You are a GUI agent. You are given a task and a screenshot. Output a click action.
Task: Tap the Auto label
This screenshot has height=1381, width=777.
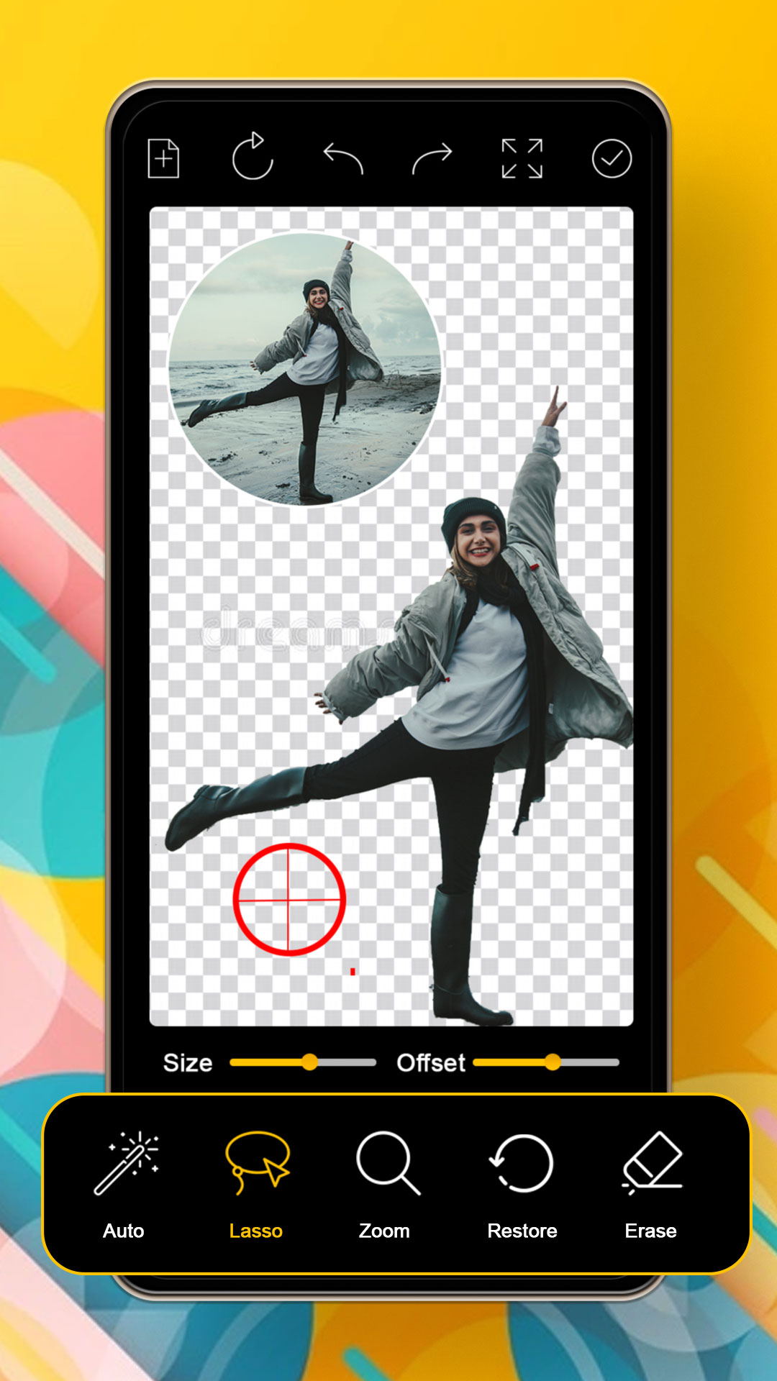click(x=123, y=1231)
